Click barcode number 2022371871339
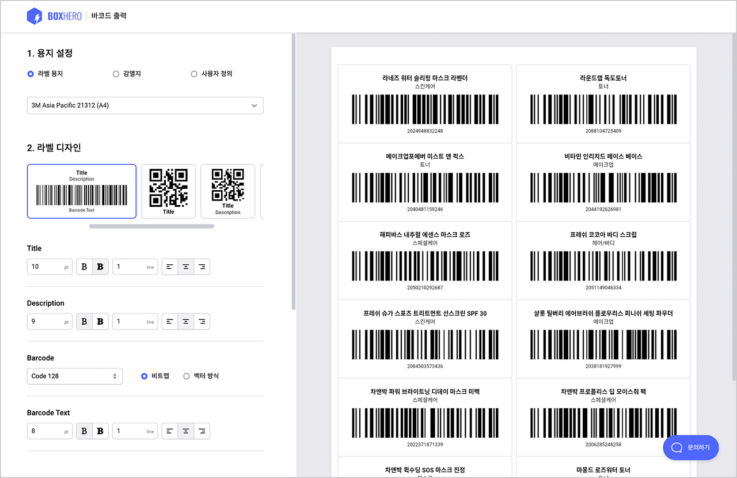The width and height of the screenshot is (737, 478). [x=425, y=445]
